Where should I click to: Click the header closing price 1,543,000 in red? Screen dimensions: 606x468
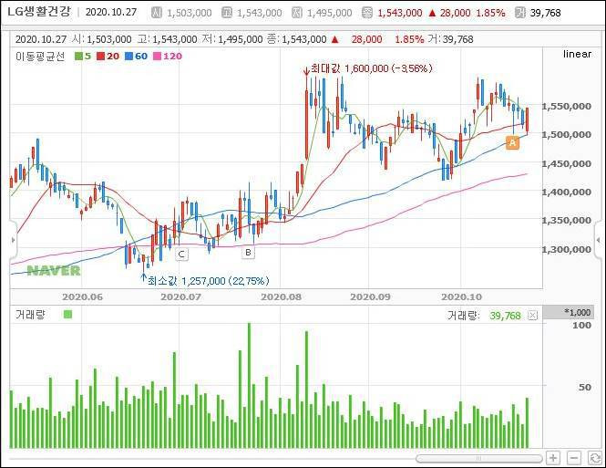coord(400,13)
